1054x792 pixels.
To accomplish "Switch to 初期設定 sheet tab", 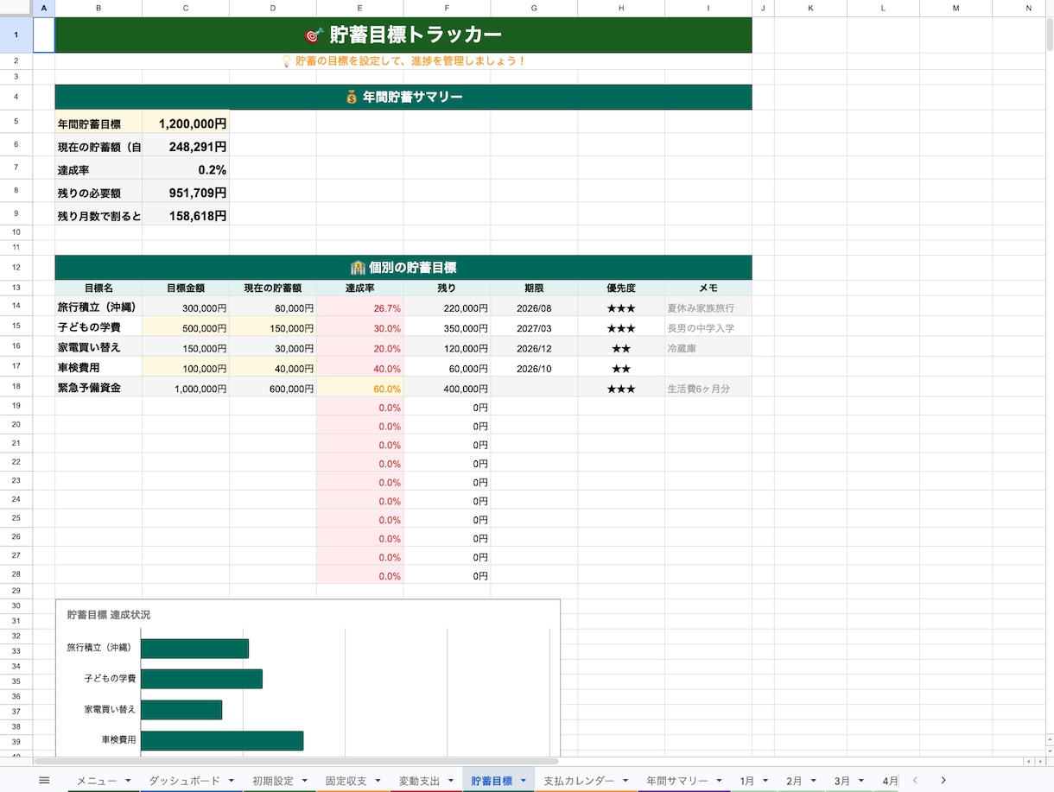I will tap(273, 781).
